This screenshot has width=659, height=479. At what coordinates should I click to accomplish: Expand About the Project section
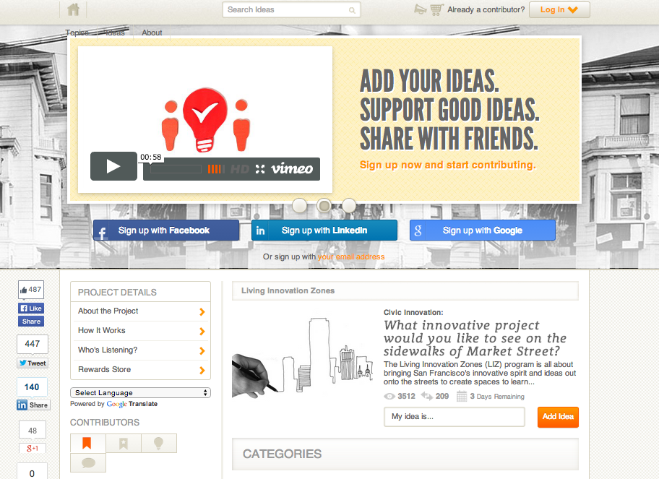click(x=140, y=311)
